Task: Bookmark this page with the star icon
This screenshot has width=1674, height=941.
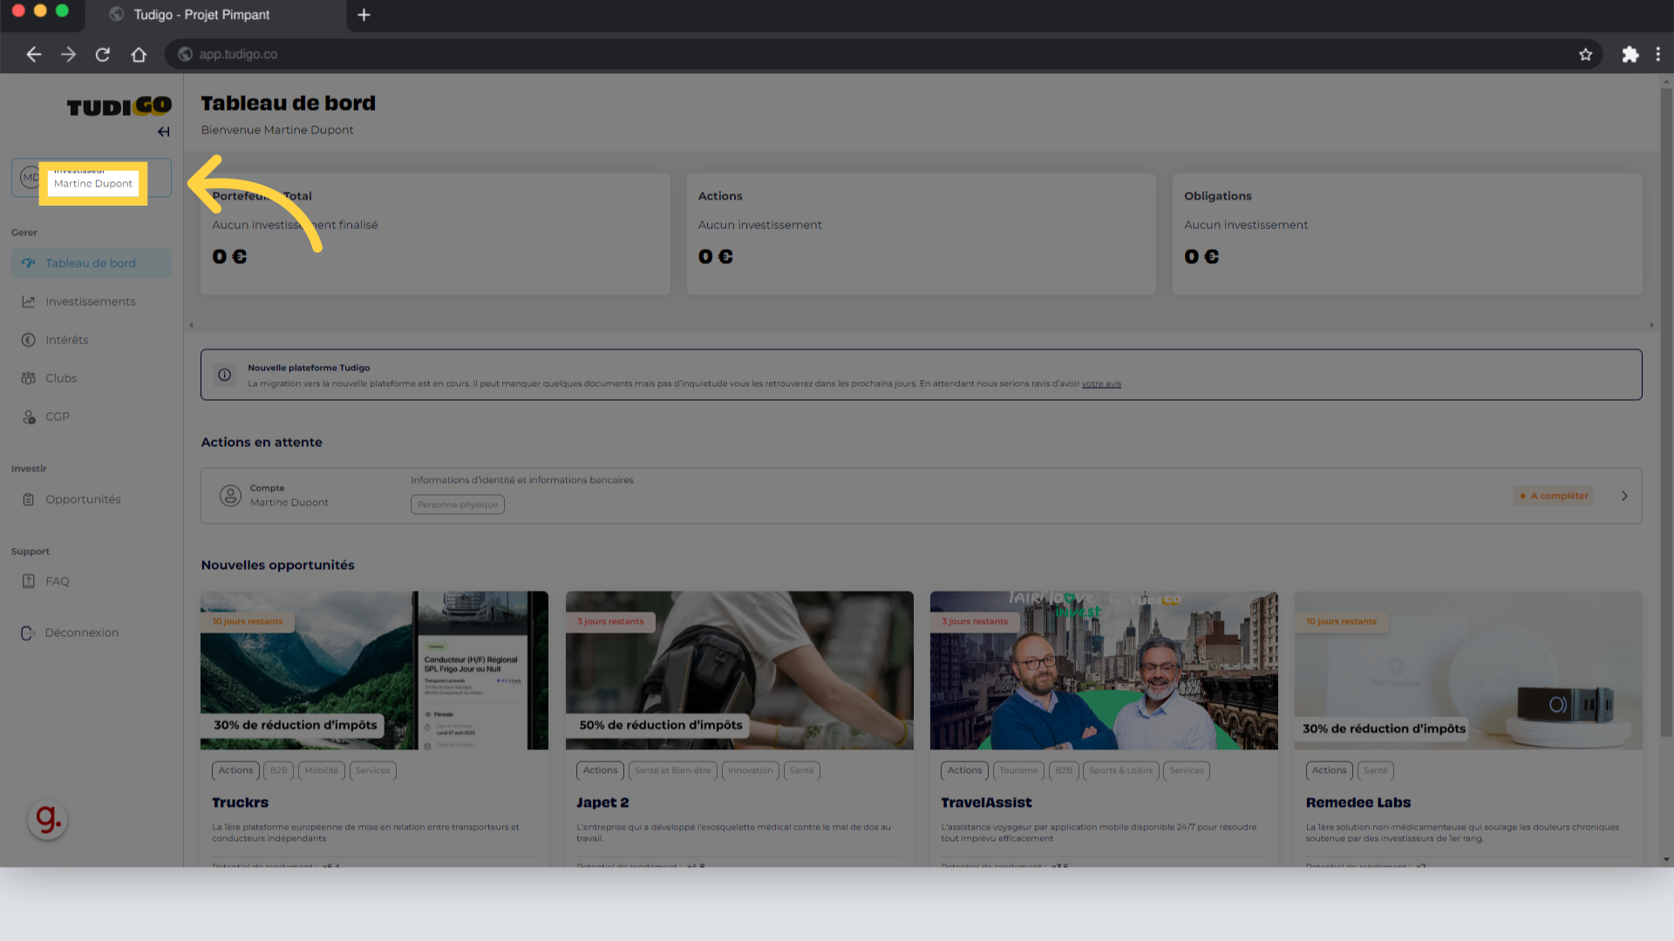Action: 1585,54
